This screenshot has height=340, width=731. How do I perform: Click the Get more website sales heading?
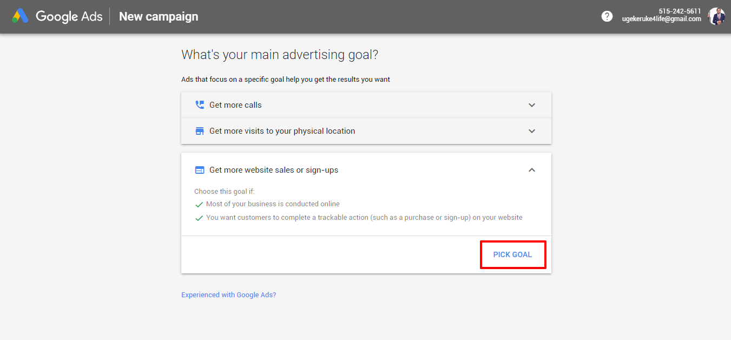[274, 170]
